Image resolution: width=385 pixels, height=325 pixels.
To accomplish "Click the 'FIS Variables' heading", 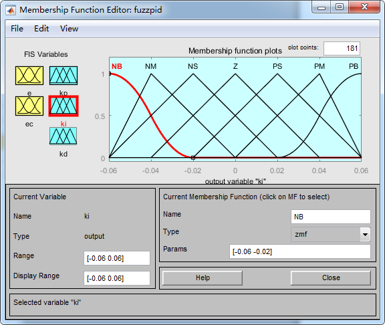I will (46, 54).
